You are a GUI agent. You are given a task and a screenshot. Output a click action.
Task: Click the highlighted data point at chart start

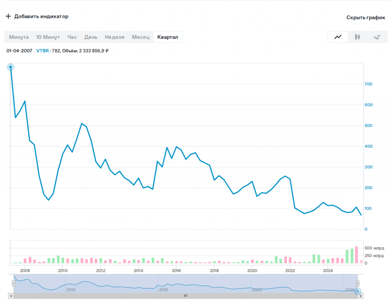11,67
